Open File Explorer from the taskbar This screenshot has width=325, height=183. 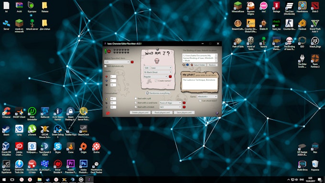click(39, 180)
